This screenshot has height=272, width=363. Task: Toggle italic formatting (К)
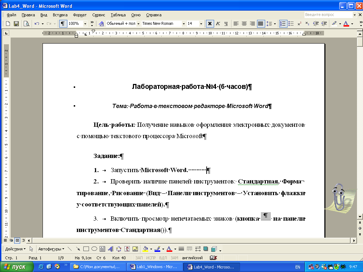(x=218, y=24)
